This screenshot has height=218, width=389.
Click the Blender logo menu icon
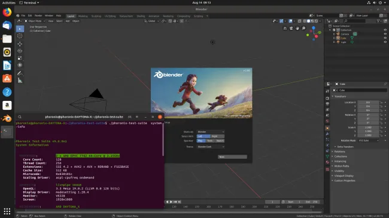pos(17,16)
